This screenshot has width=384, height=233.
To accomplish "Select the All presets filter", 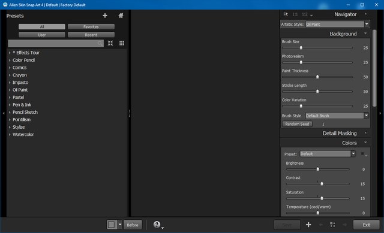I will tap(42, 26).
